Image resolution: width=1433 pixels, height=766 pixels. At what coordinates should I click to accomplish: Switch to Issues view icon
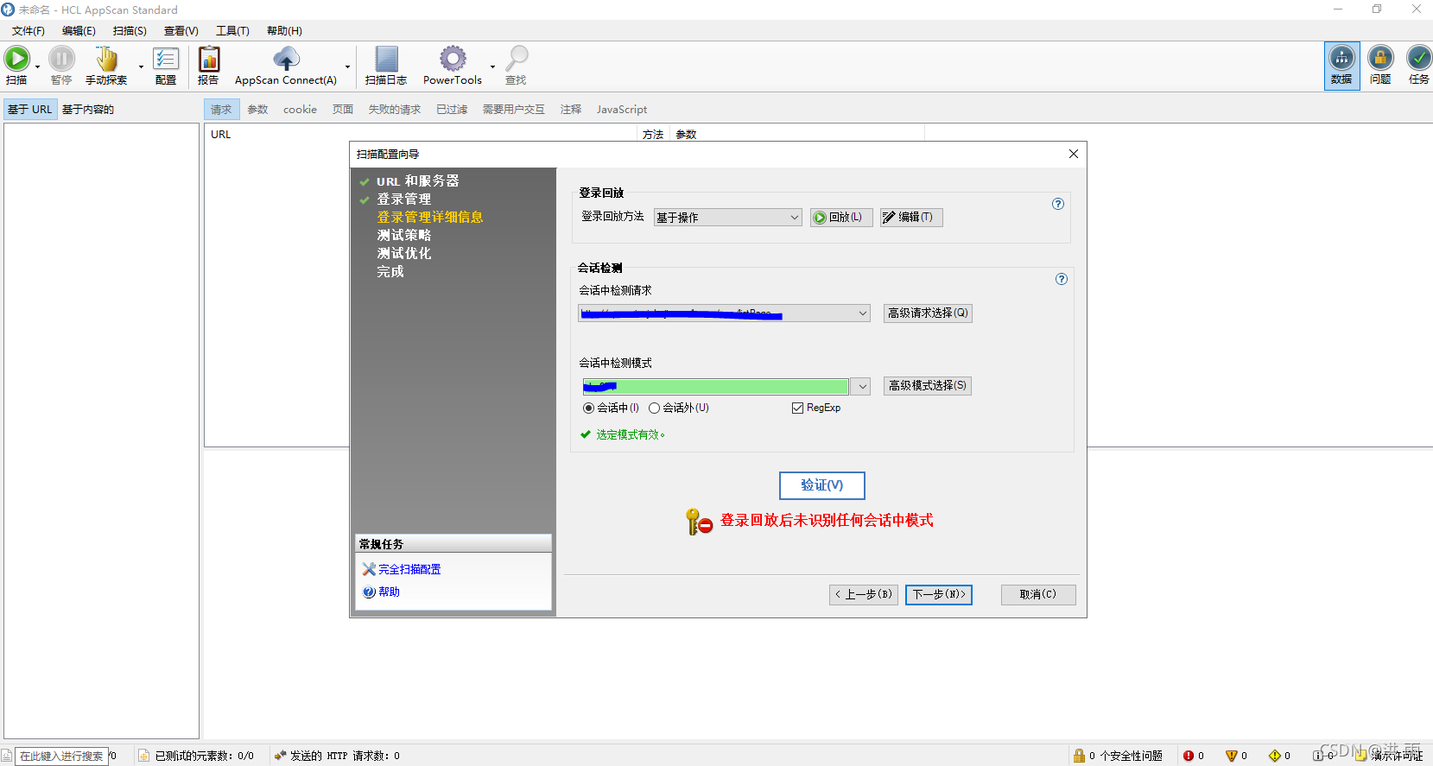click(x=1380, y=58)
